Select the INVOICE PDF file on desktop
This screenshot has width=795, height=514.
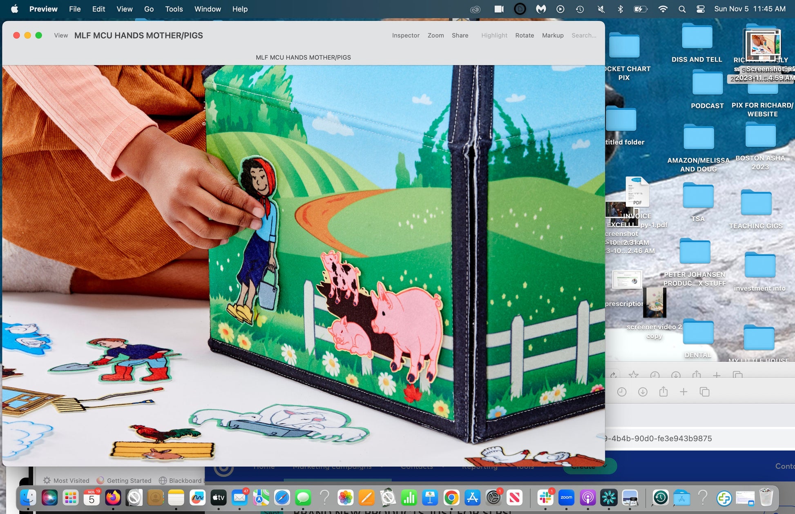(x=637, y=191)
